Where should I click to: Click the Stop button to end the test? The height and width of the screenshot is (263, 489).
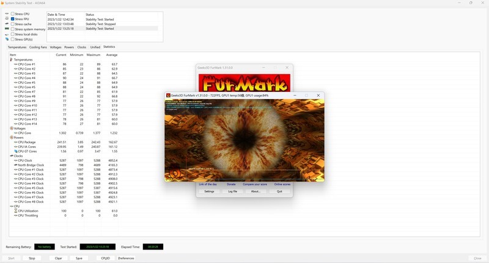pyautogui.click(x=32, y=258)
